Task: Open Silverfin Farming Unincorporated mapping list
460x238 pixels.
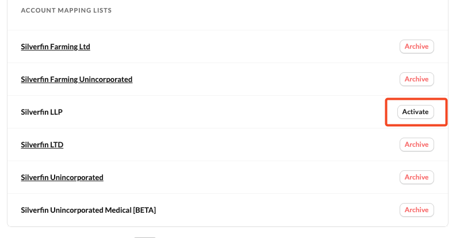Action: coord(76,79)
